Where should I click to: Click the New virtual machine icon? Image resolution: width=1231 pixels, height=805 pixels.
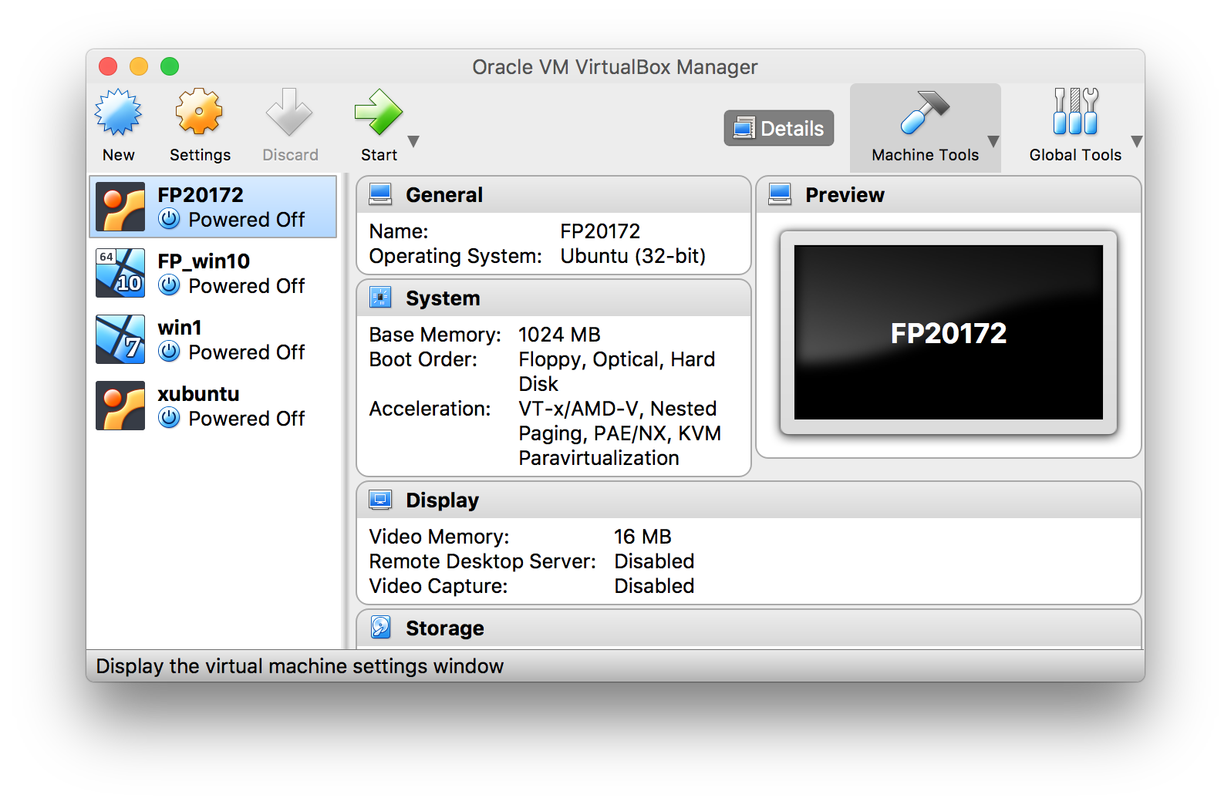point(118,113)
